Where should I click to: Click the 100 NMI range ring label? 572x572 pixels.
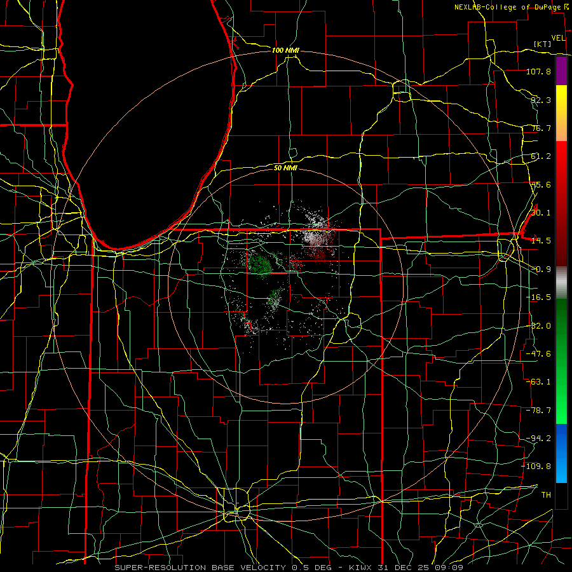(285, 50)
